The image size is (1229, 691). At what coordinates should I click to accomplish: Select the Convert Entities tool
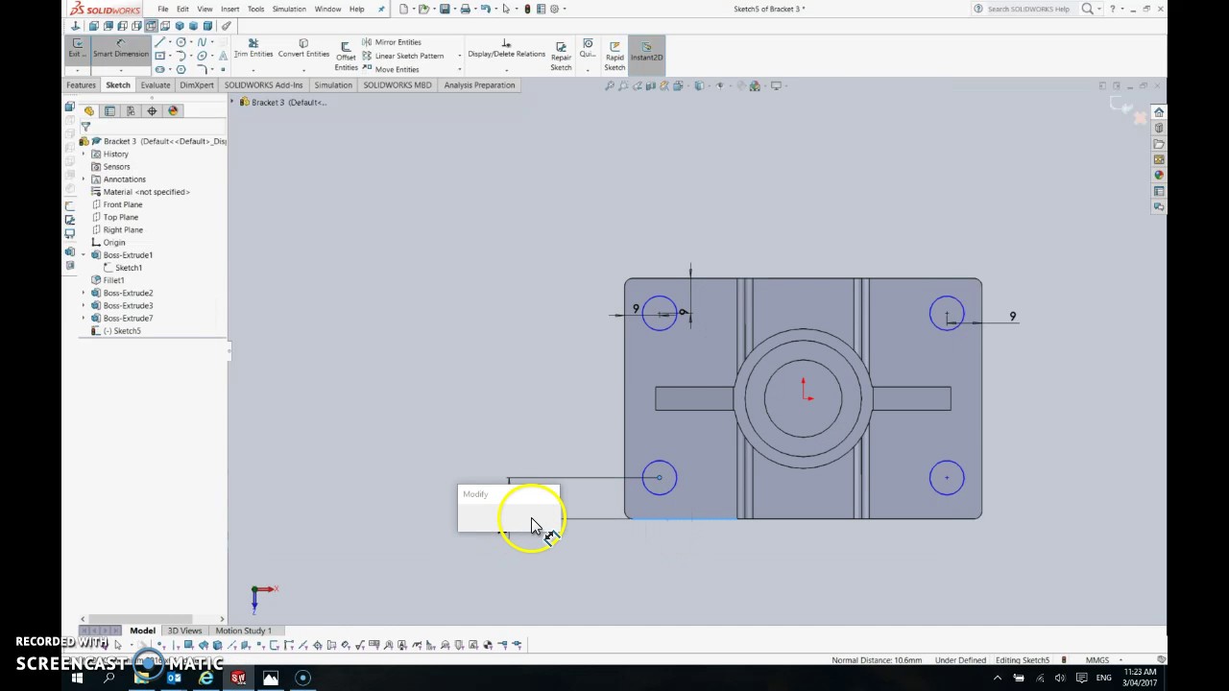pyautogui.click(x=303, y=49)
